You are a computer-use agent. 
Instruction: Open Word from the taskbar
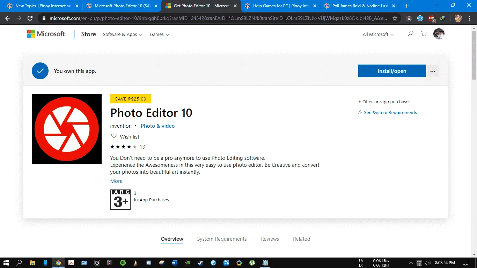175,263
